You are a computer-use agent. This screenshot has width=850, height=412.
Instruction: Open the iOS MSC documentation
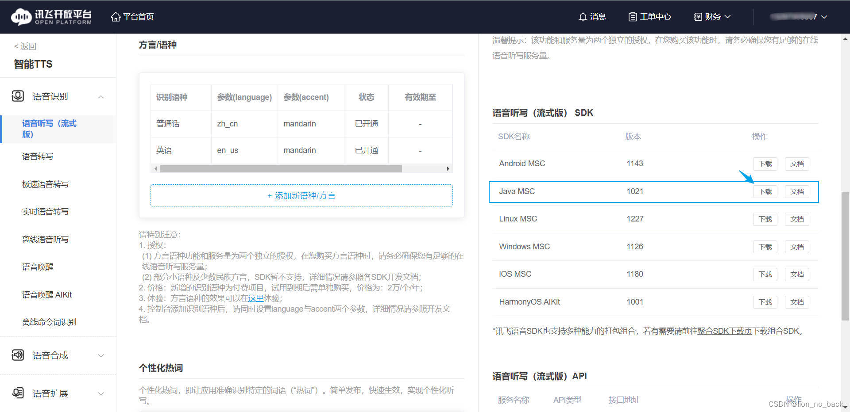click(x=797, y=275)
